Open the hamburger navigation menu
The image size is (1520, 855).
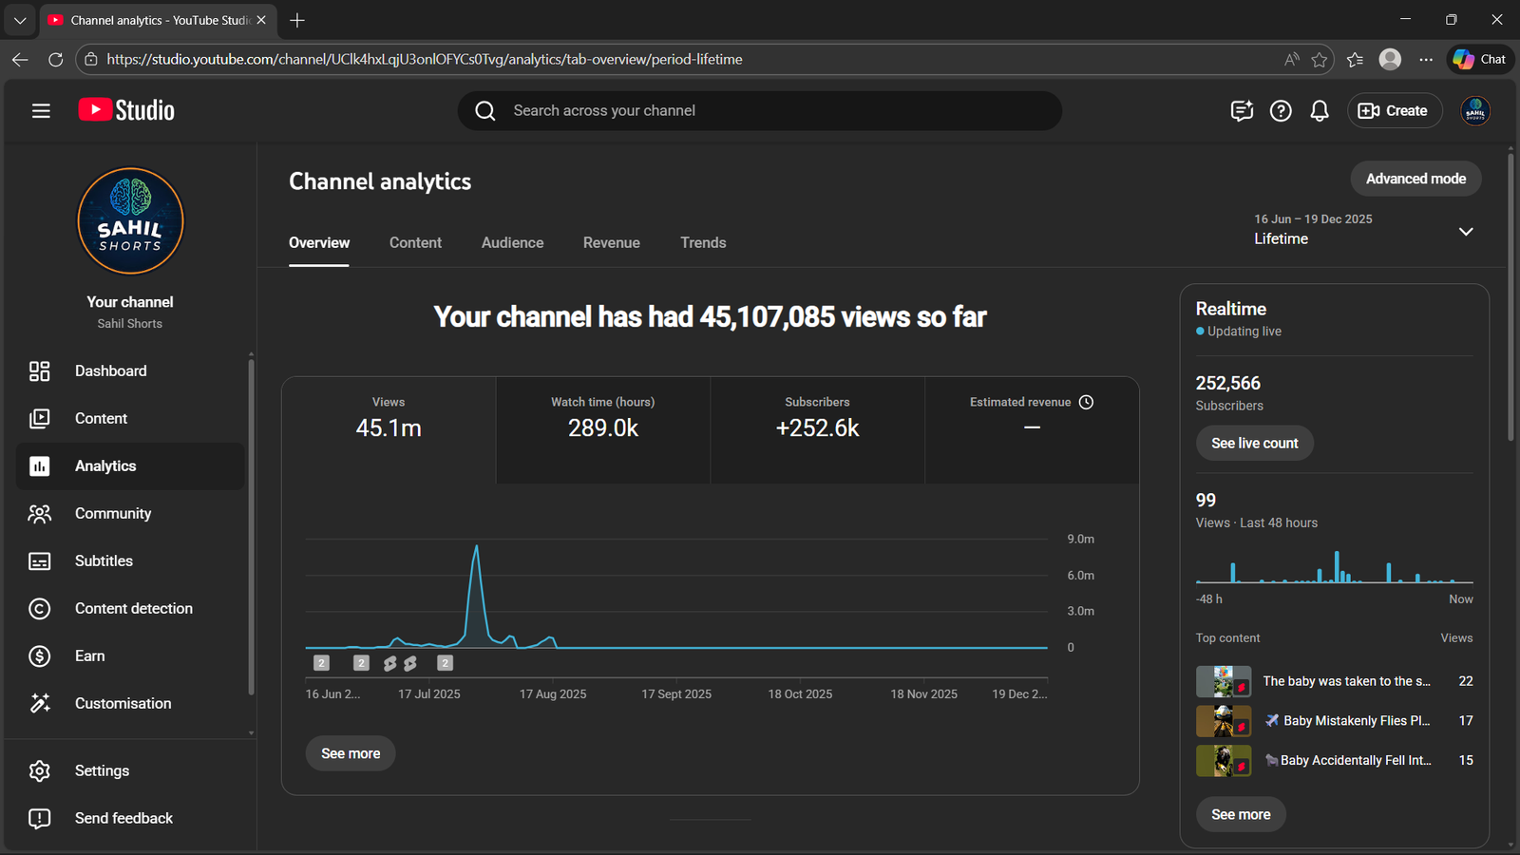41,111
